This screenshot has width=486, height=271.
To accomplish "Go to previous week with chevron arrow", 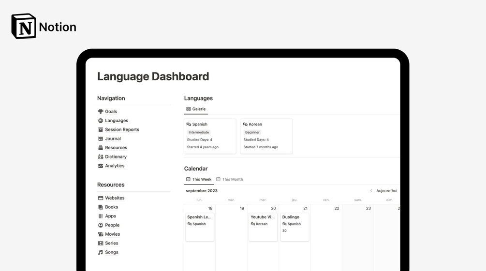I will point(371,191).
